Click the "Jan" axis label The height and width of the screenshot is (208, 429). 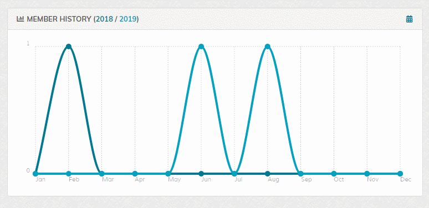[x=40, y=180]
